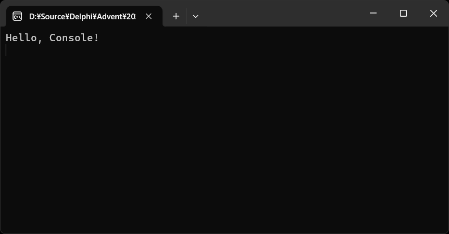Click the console icon on the tab
Image resolution: width=449 pixels, height=234 pixels.
(17, 16)
